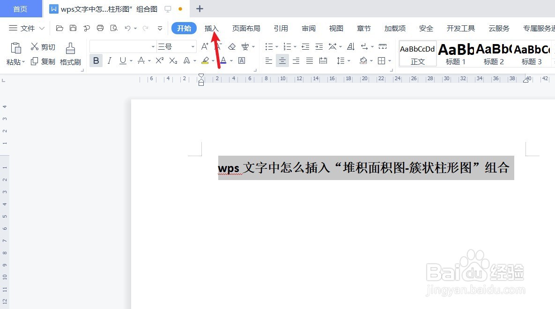Clear formatting with eraser icon
Viewport: 555px width, 309px height.
click(232, 46)
